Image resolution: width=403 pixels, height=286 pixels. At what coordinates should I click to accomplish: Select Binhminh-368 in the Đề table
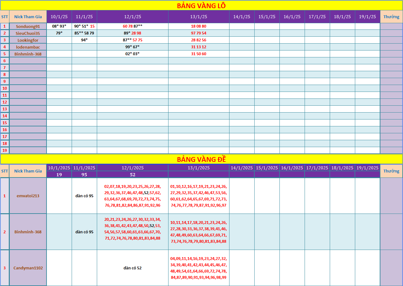point(28,232)
